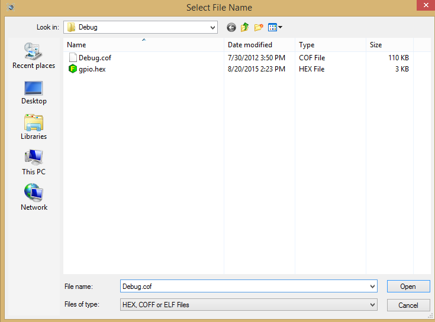
Task: Sort by Type column header
Action: click(330, 45)
